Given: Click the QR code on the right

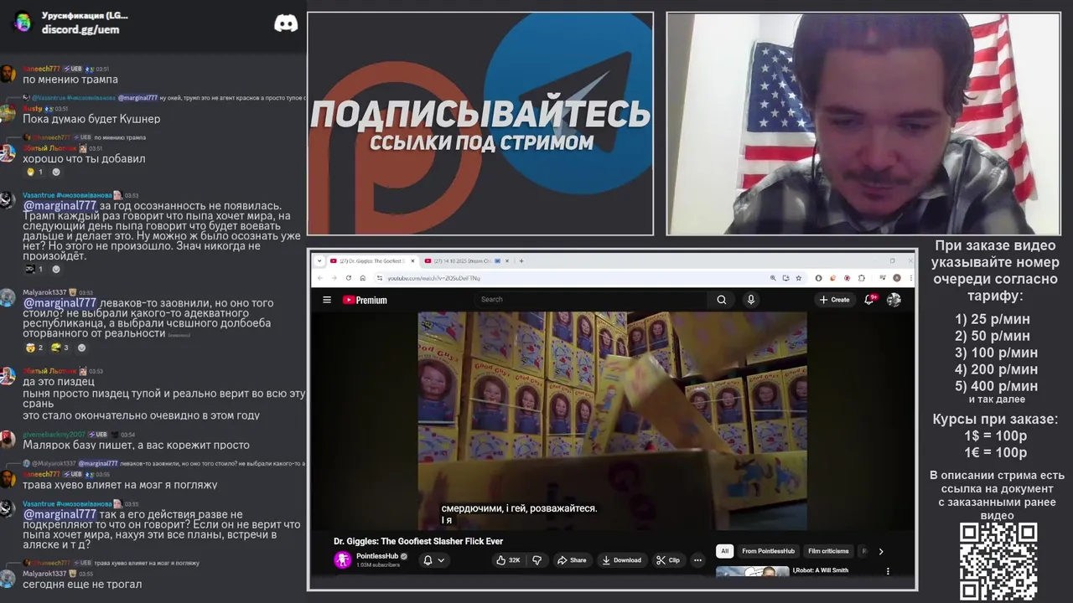Looking at the screenshot, I should click(998, 562).
